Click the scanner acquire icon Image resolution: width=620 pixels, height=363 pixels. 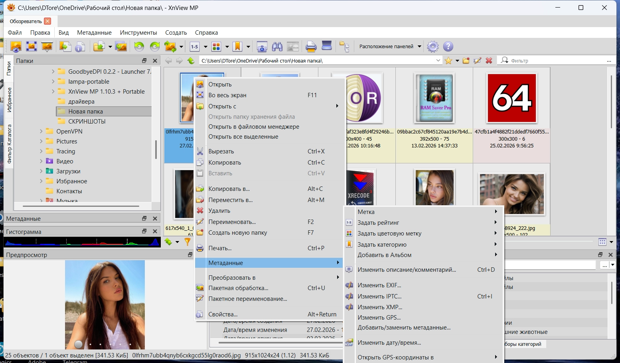pos(327,46)
